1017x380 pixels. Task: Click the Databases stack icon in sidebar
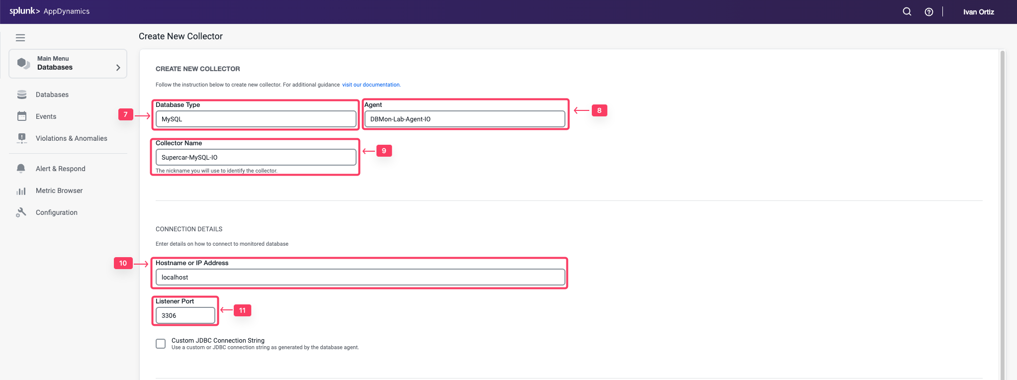[x=22, y=95]
